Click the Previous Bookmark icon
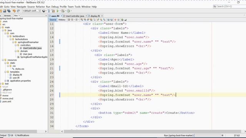 pyautogui.click(x=98, y=20)
